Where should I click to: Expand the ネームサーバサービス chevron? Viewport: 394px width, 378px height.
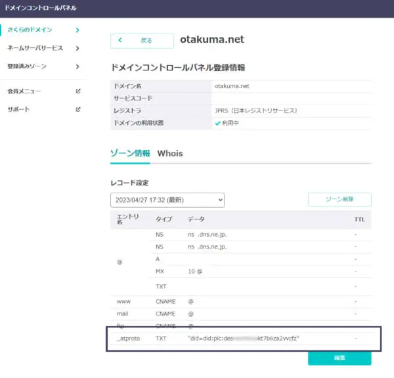tap(77, 48)
